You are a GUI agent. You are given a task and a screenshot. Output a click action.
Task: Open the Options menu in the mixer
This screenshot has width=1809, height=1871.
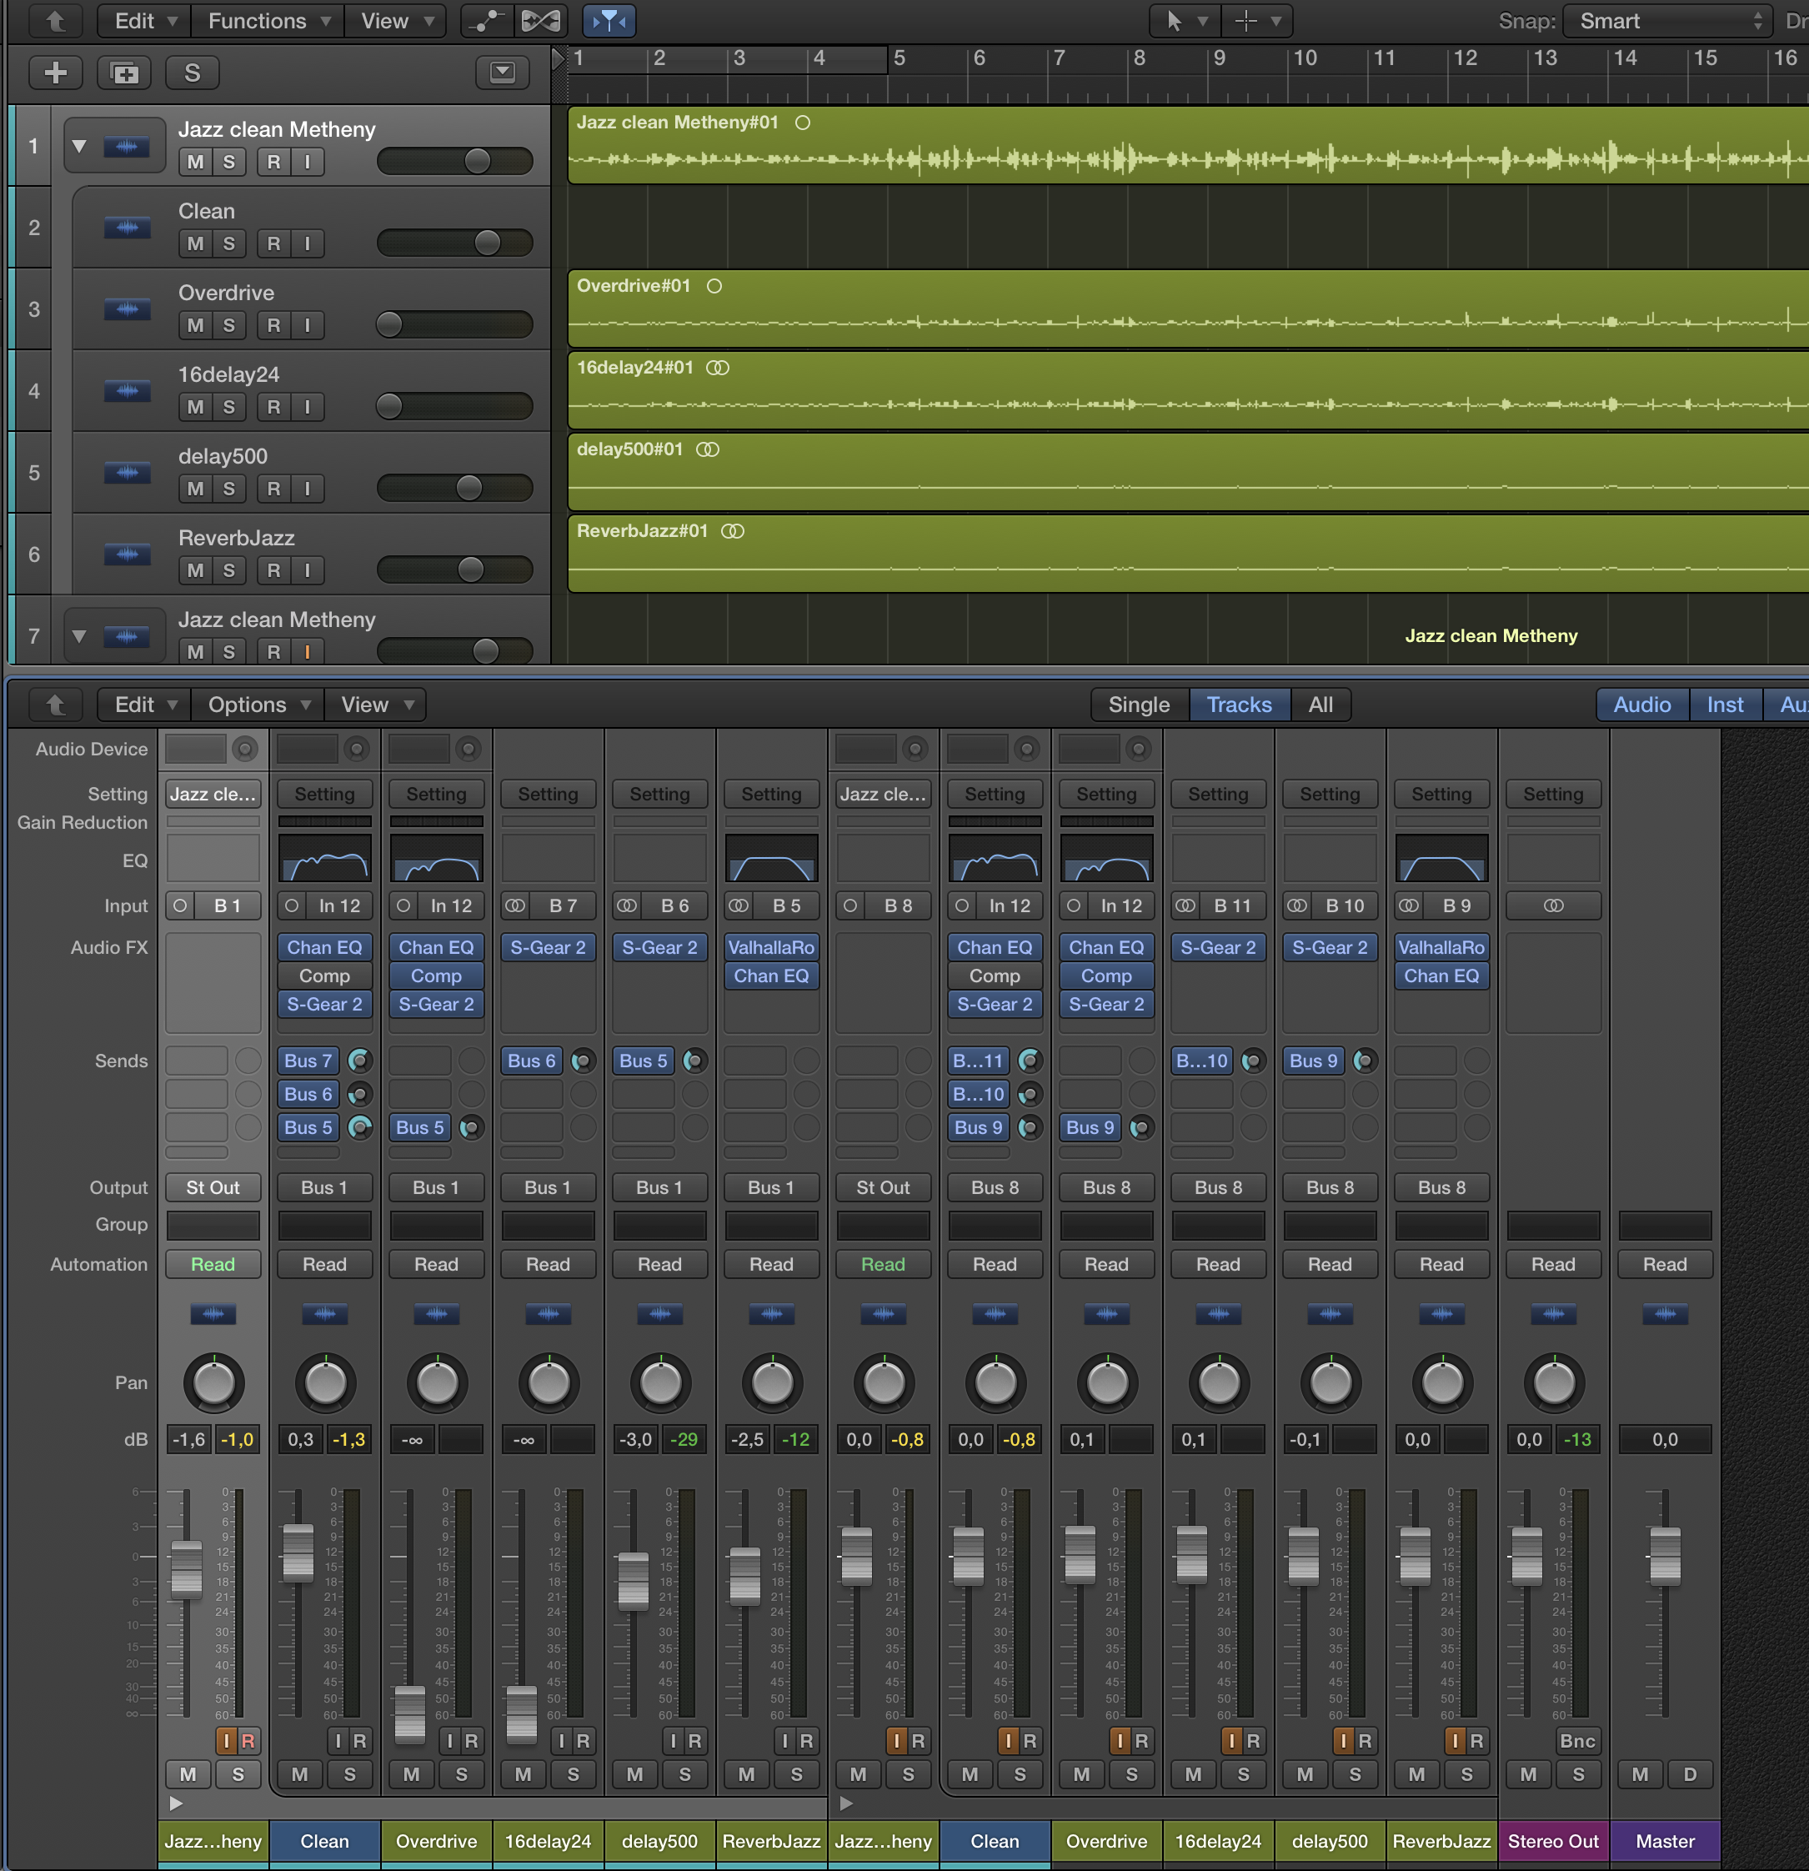(257, 705)
